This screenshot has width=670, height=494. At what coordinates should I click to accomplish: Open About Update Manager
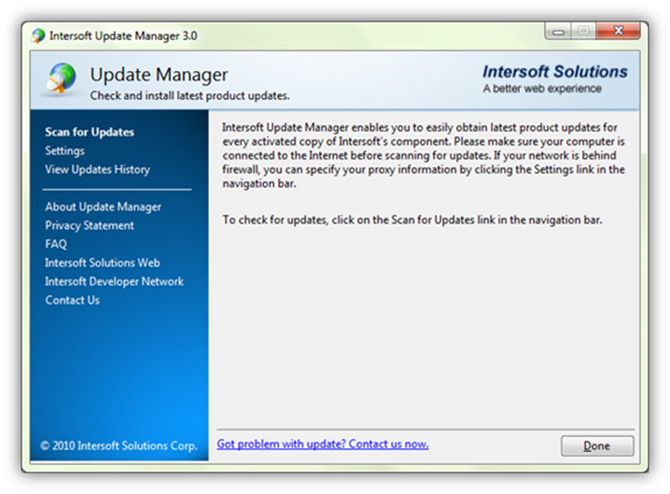(103, 206)
